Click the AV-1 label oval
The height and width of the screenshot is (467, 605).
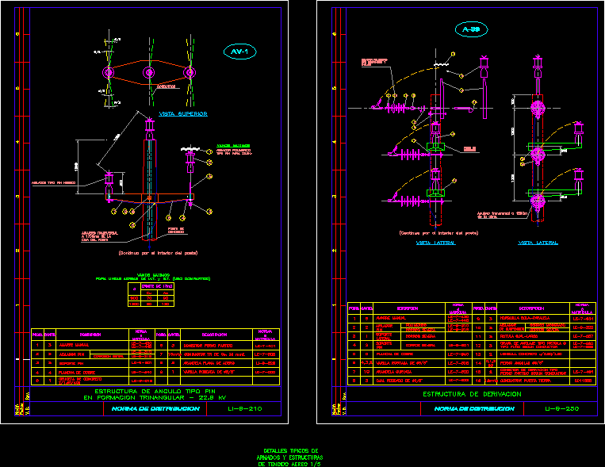pyautogui.click(x=239, y=52)
